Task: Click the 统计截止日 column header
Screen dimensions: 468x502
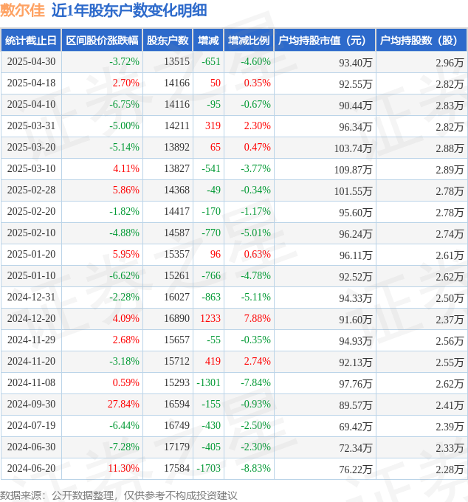Action: [x=31, y=41]
